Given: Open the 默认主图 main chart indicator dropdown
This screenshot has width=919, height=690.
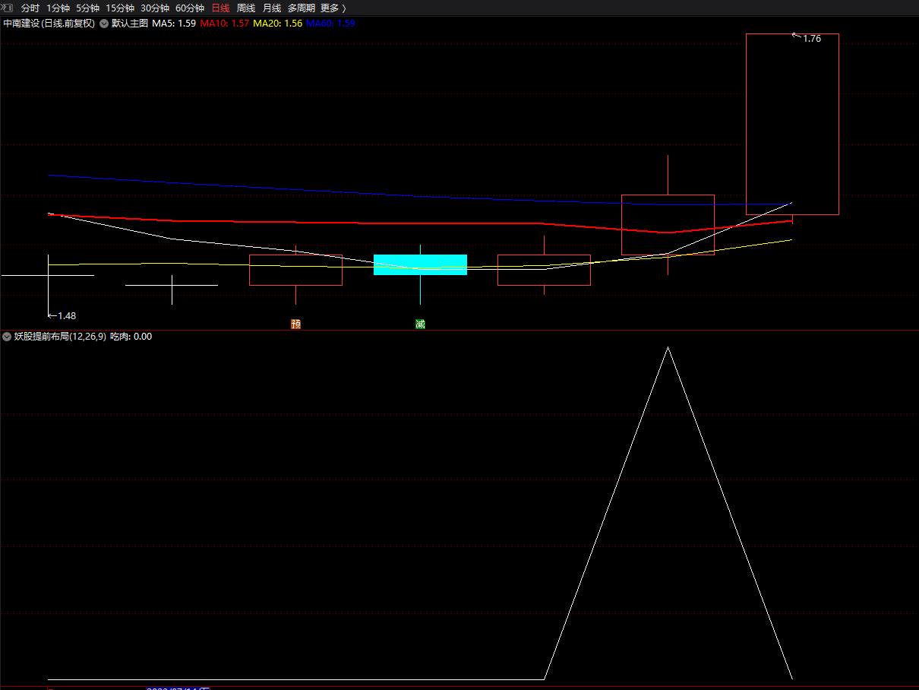Looking at the screenshot, I should 104,24.
